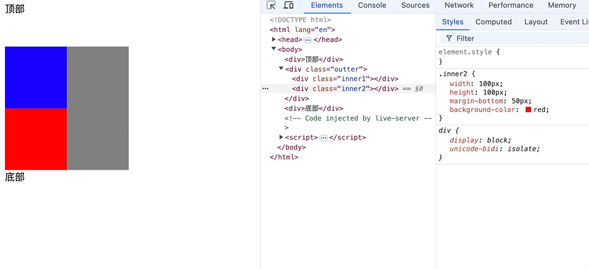Viewport: 589px width, 269px height.
Task: Select the closing </html> tag row
Action: (283, 157)
